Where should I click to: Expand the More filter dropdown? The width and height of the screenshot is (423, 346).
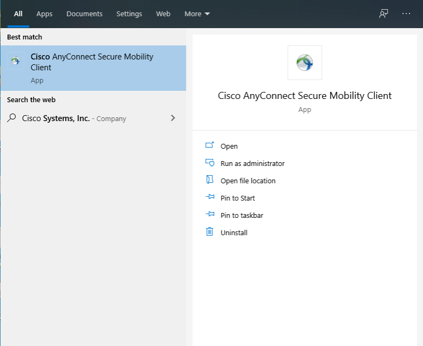[x=197, y=14]
